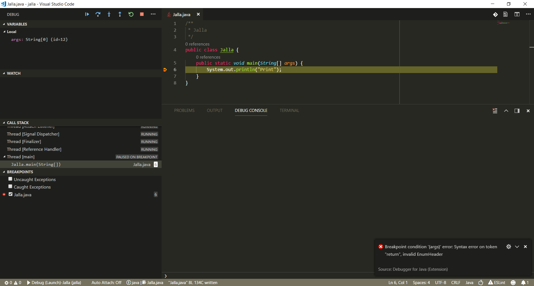This screenshot has width=534, height=286.
Task: Continue debugging with the Continue icon
Action: coord(87,14)
